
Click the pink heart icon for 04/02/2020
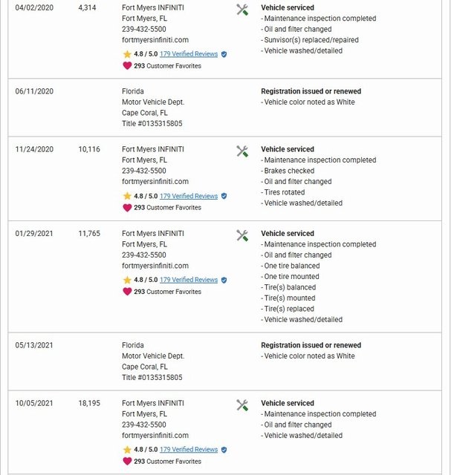point(127,65)
